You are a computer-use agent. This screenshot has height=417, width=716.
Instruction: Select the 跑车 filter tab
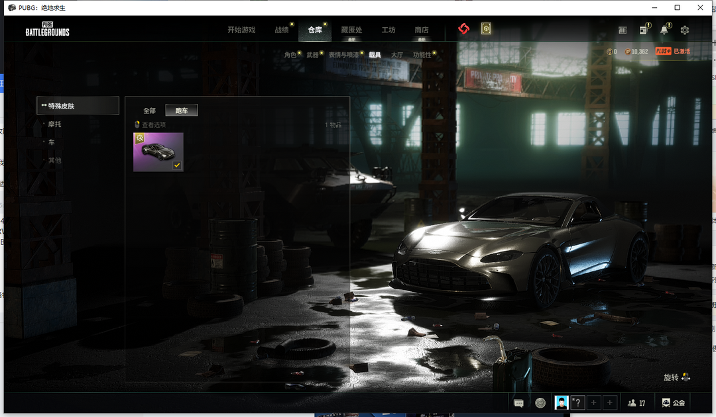pyautogui.click(x=182, y=111)
